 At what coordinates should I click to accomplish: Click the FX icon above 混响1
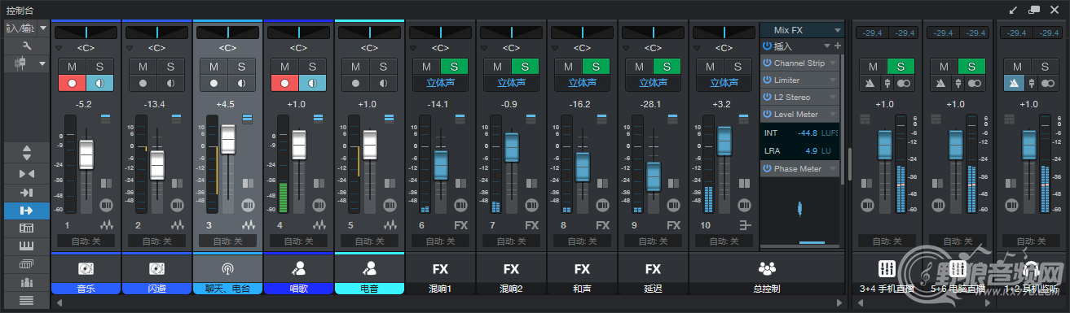click(440, 268)
